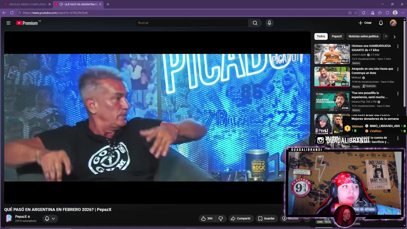Open options for MrBeast island video
Image resolution: width=407 pixels, height=229 pixels.
tap(398, 69)
